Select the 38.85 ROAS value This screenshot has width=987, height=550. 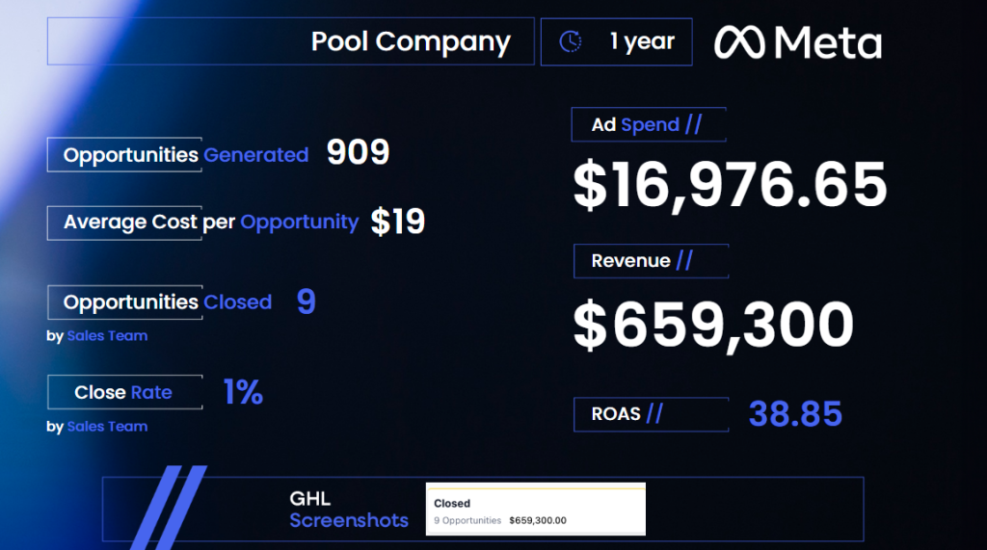(x=795, y=414)
